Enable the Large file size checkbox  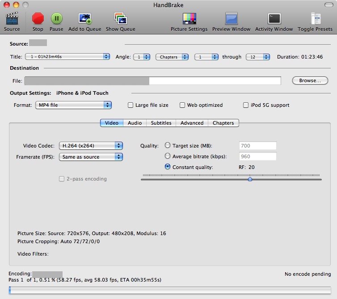coord(131,105)
